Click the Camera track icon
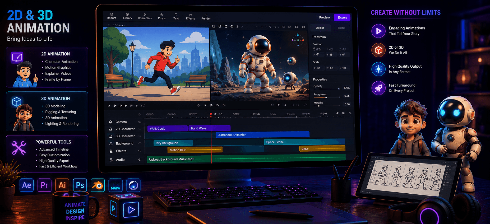Image resolution: width=490 pixels, height=224 pixels. tap(111, 122)
